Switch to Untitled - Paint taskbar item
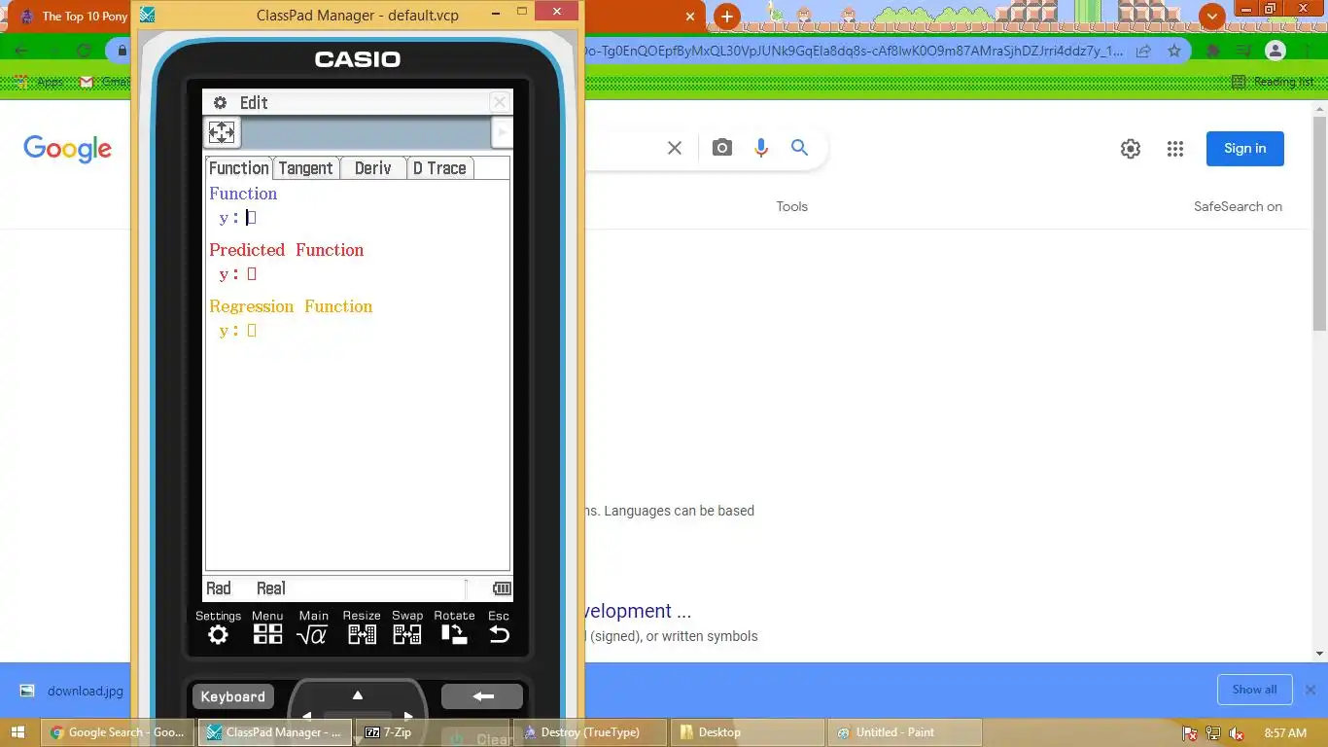 click(905, 732)
